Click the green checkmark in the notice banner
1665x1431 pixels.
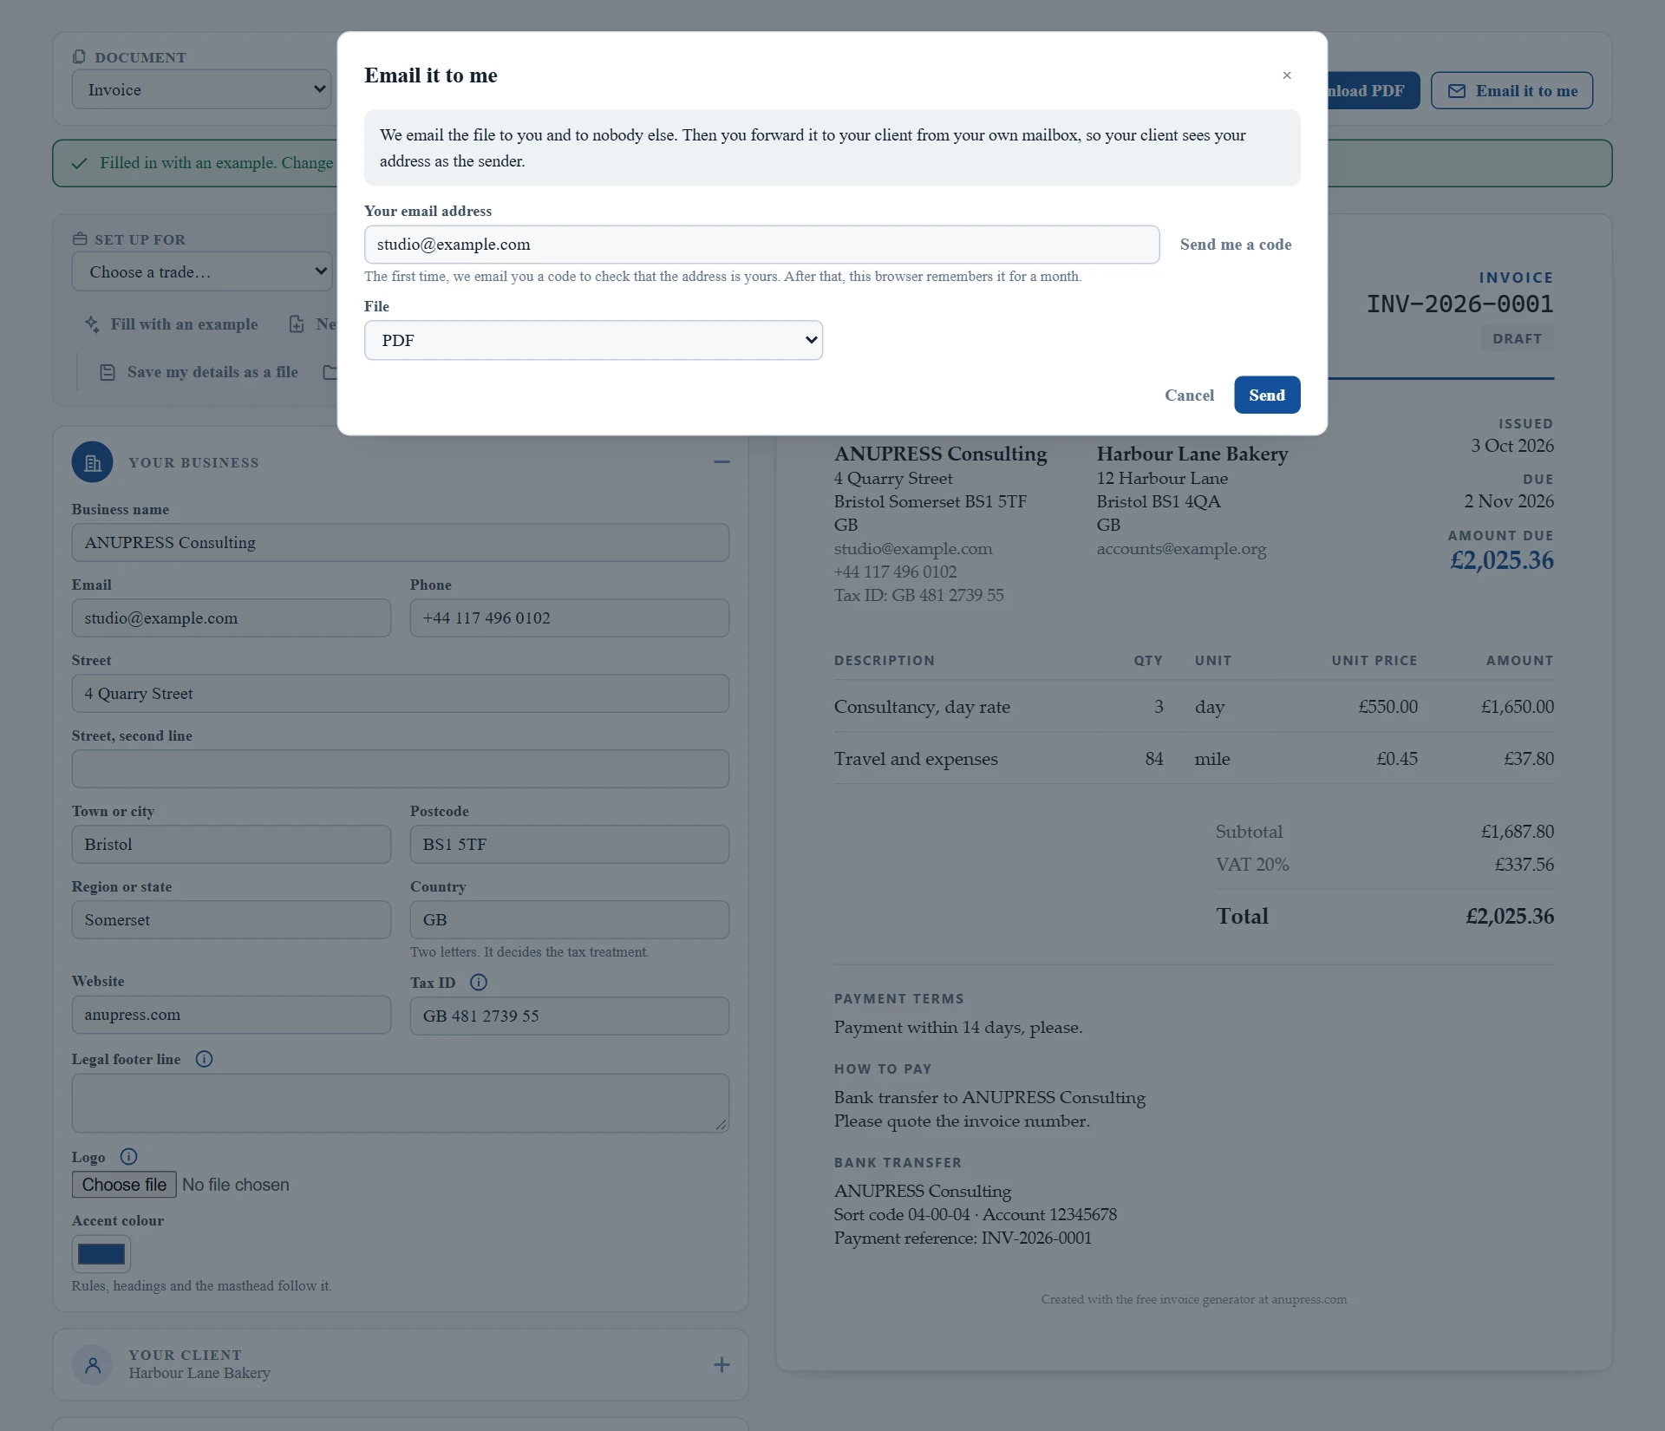click(x=79, y=163)
